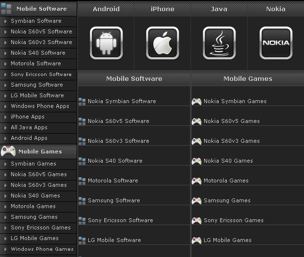This screenshot has height=257, width=304.
Task: Click the gamepad icon beside center Nokia S60v5 Games
Action: 196,121
